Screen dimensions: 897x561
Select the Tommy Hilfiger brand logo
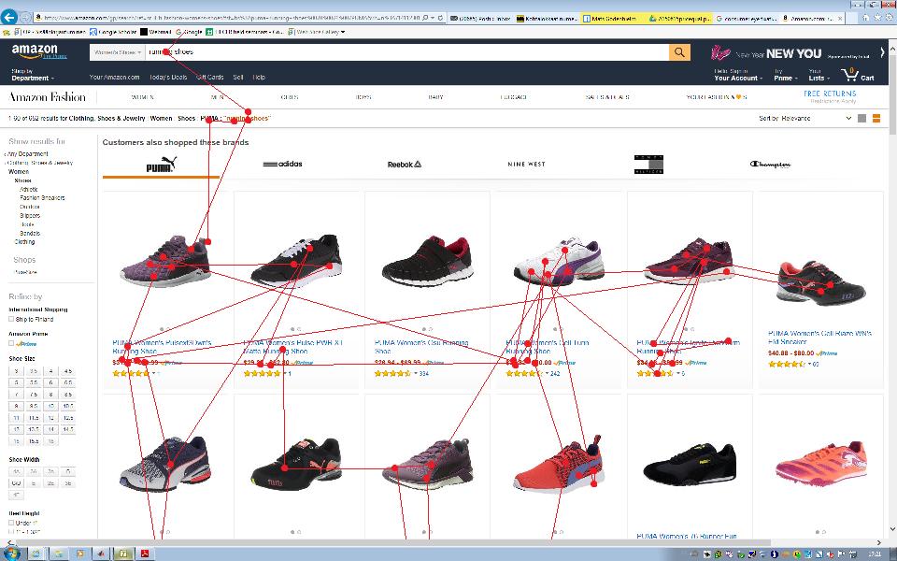click(648, 165)
